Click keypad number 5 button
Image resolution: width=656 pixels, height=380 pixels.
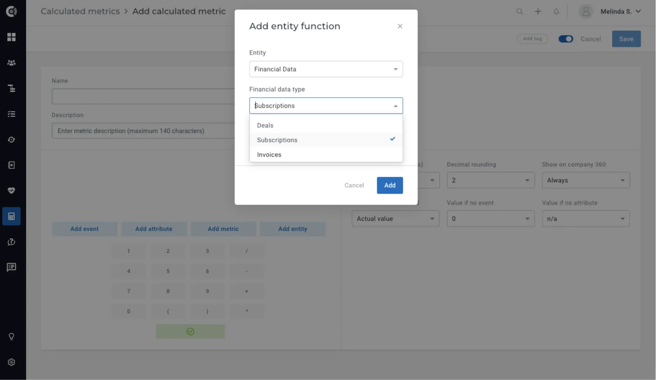(x=168, y=271)
